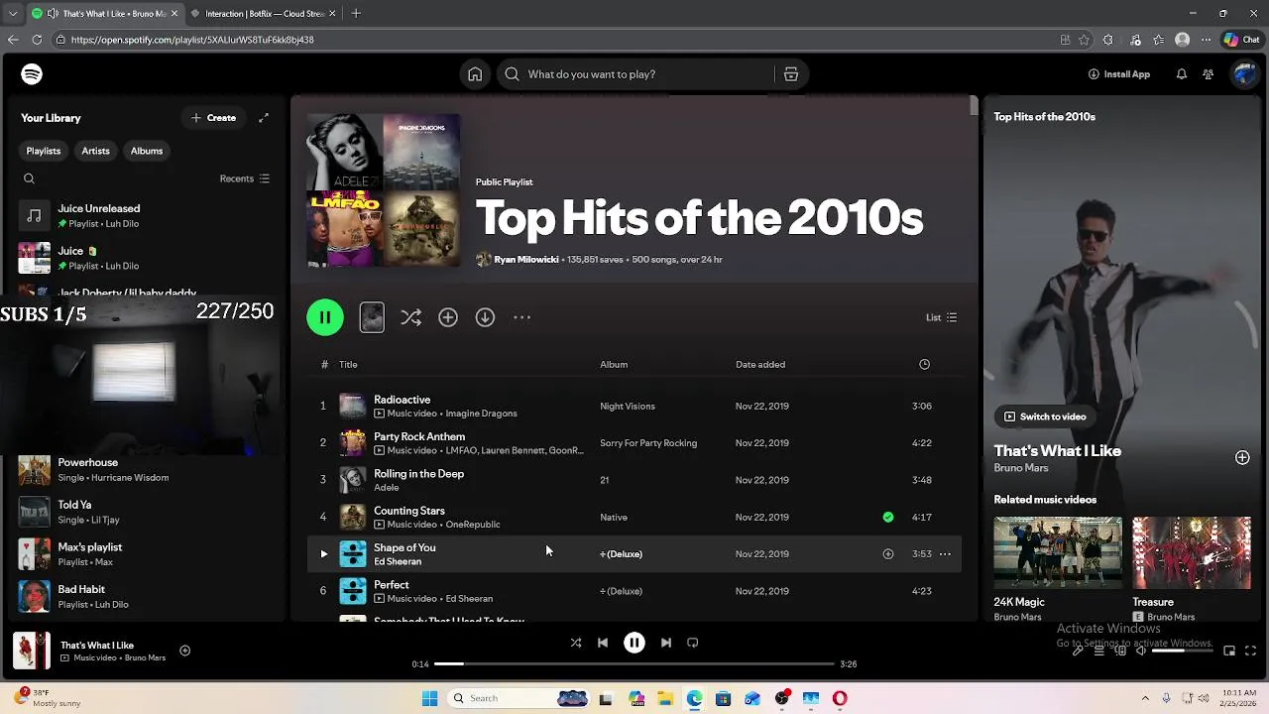
Task: Open Spotify user profile avatar
Action: tap(1244, 74)
